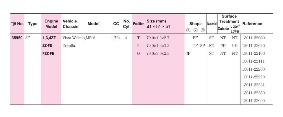Click the FZZ-FE engine model entry
The width and height of the screenshot is (283, 117).
tap(48, 54)
